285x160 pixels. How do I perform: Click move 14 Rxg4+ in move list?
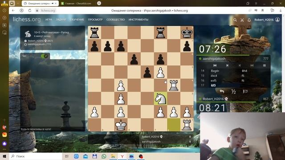point(215,71)
